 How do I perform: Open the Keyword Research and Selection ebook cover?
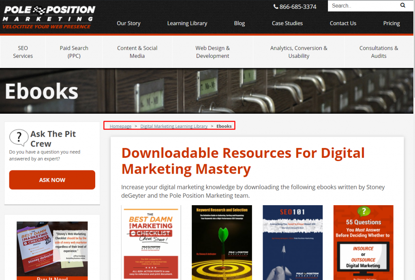222,242
